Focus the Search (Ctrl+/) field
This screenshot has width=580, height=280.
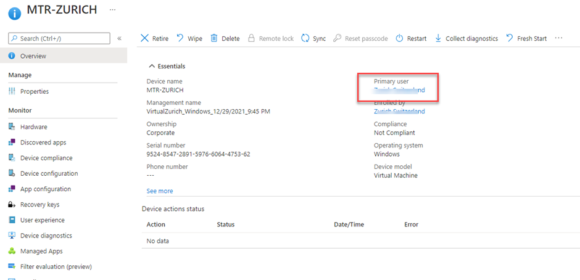[x=59, y=38]
